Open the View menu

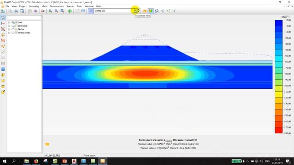point(14,6)
